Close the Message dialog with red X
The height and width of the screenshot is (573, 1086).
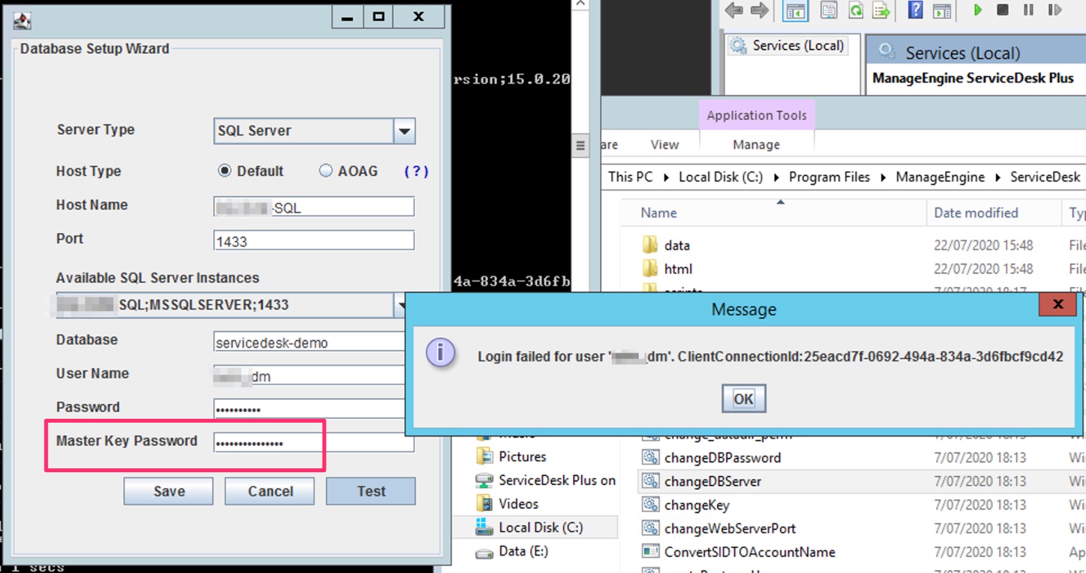pyautogui.click(x=1058, y=304)
